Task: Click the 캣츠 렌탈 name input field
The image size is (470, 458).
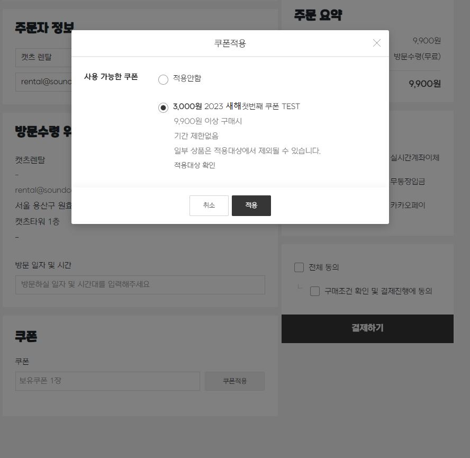Action: tap(43, 57)
